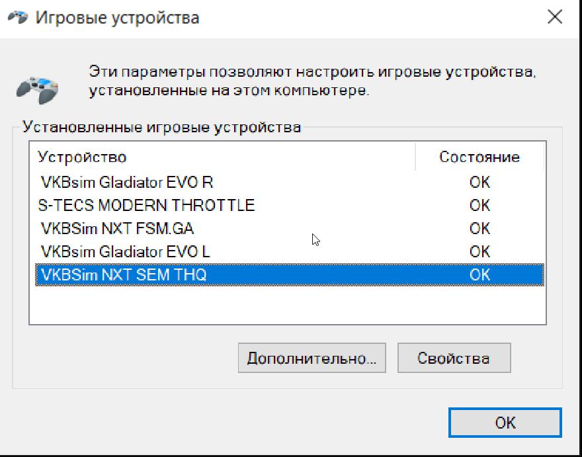Select VKBsim Gladiator EVO L device

click(126, 251)
